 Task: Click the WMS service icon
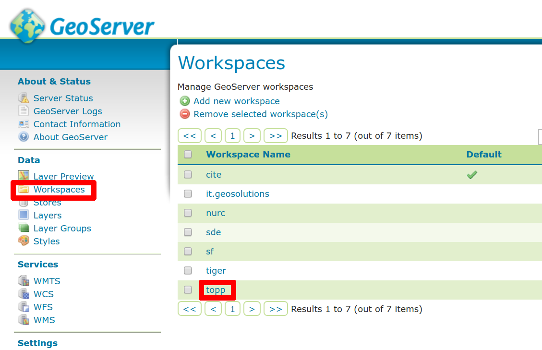[24, 320]
